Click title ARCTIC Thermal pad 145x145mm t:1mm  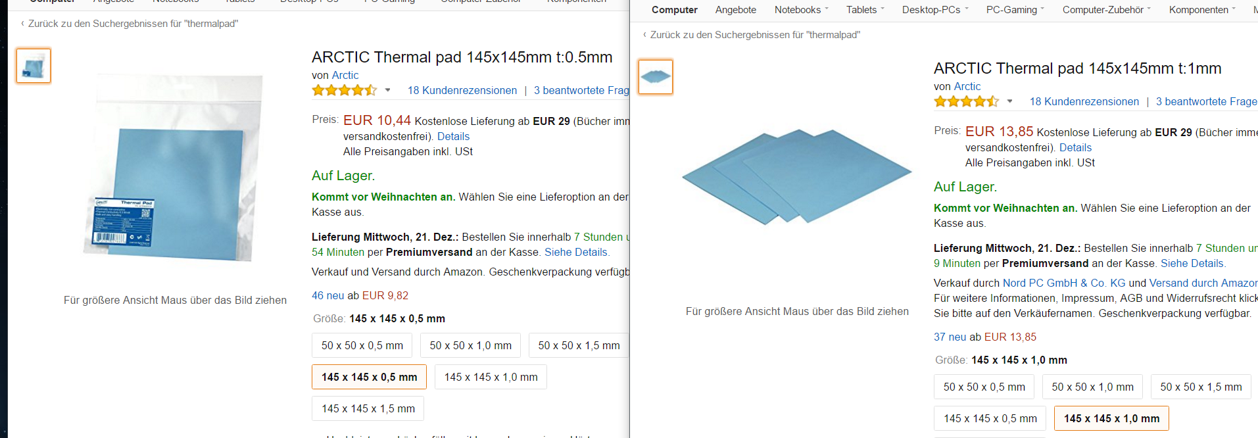pyautogui.click(x=1078, y=68)
